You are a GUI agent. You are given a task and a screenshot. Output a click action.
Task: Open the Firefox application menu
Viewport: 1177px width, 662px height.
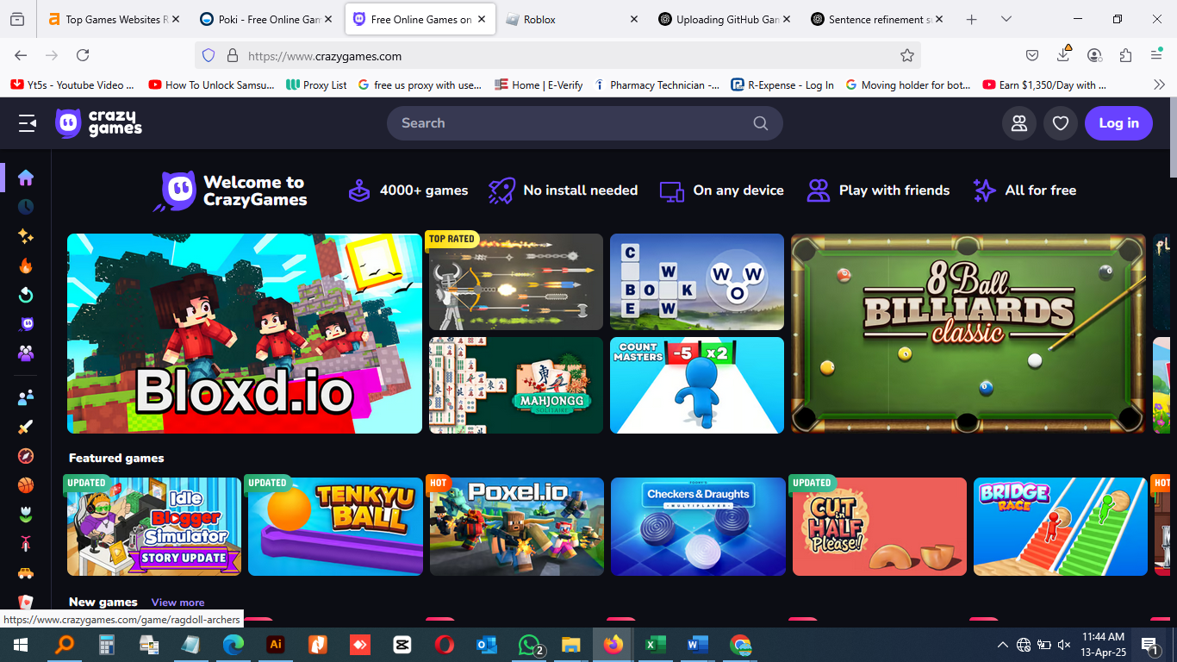[1156, 55]
